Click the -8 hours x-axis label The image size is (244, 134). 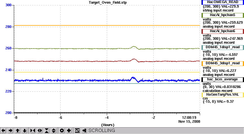click(x=15, y=117)
